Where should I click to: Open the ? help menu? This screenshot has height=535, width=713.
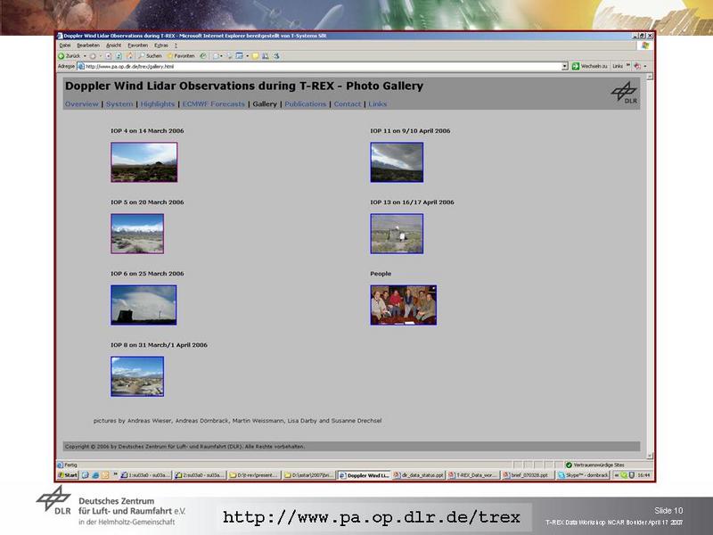176,45
